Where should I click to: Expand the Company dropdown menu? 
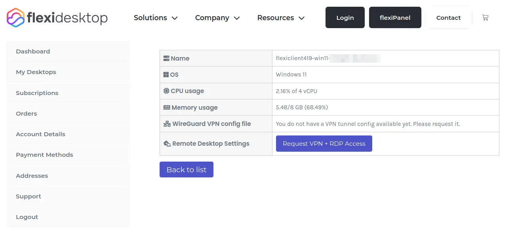(x=217, y=18)
